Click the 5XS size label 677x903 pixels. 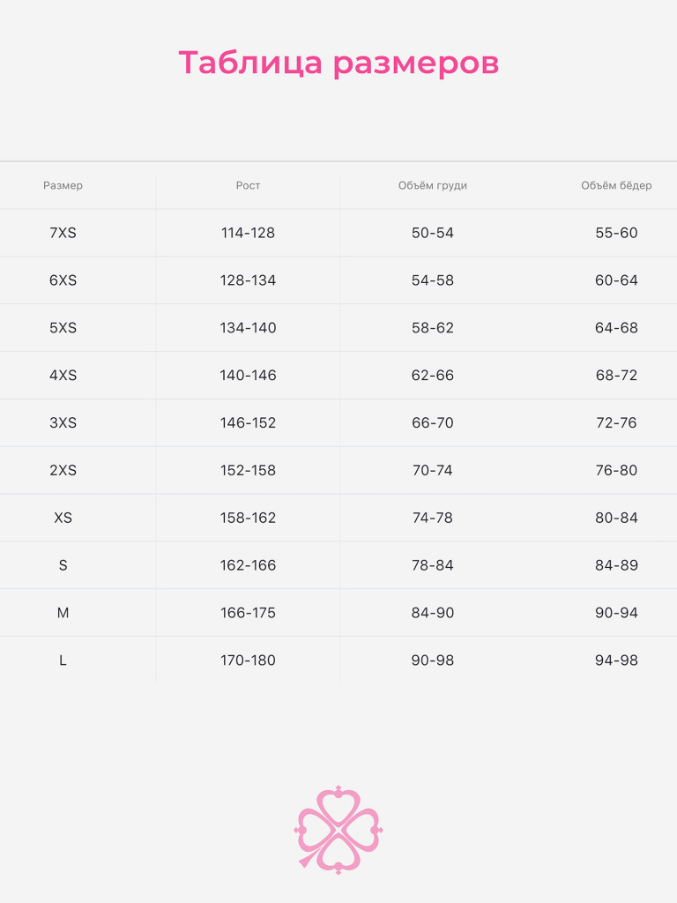tap(63, 328)
